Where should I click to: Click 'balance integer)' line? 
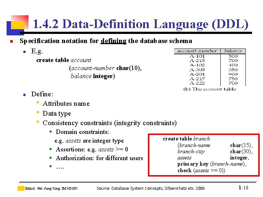(x=92, y=76)
